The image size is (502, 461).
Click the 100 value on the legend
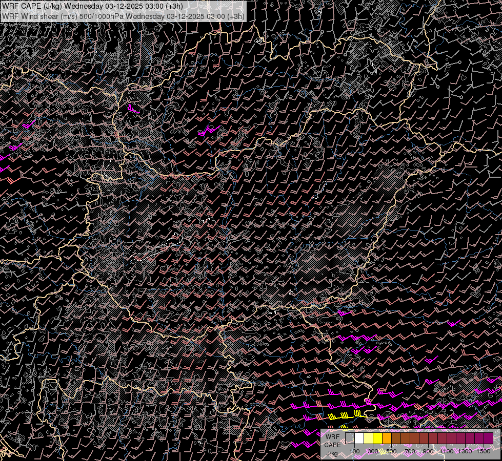[x=354, y=452]
